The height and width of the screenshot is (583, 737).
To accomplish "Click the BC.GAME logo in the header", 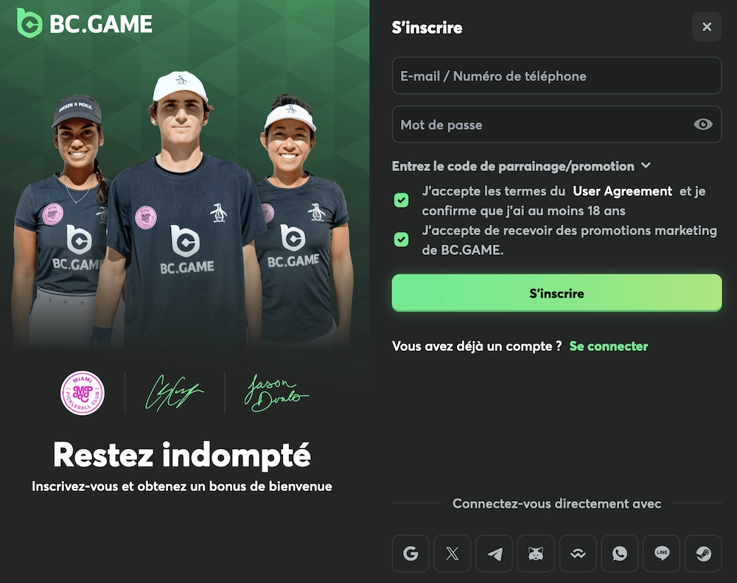I will click(85, 23).
